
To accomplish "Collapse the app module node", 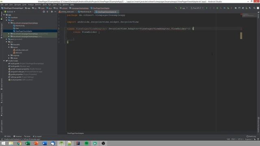I will [x=4, y=15].
